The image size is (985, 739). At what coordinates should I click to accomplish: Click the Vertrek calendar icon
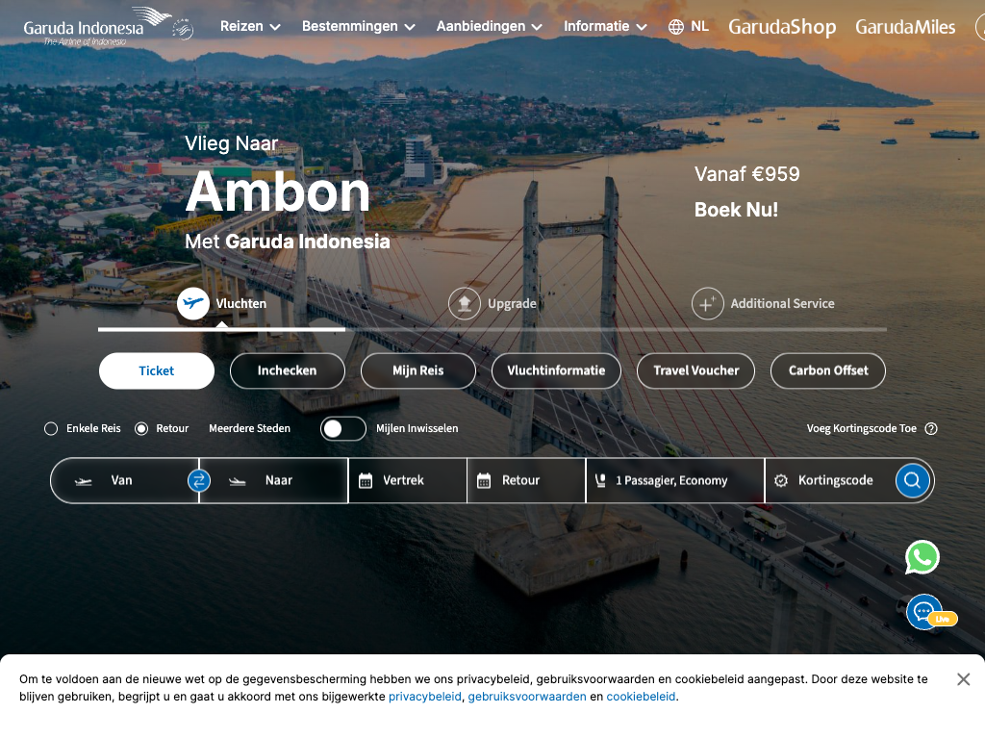coord(365,481)
